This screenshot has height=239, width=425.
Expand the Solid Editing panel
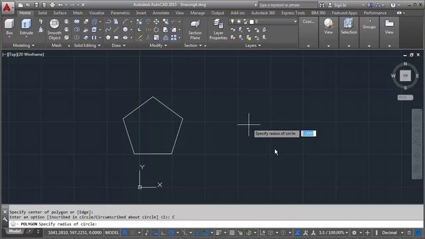[x=87, y=45]
